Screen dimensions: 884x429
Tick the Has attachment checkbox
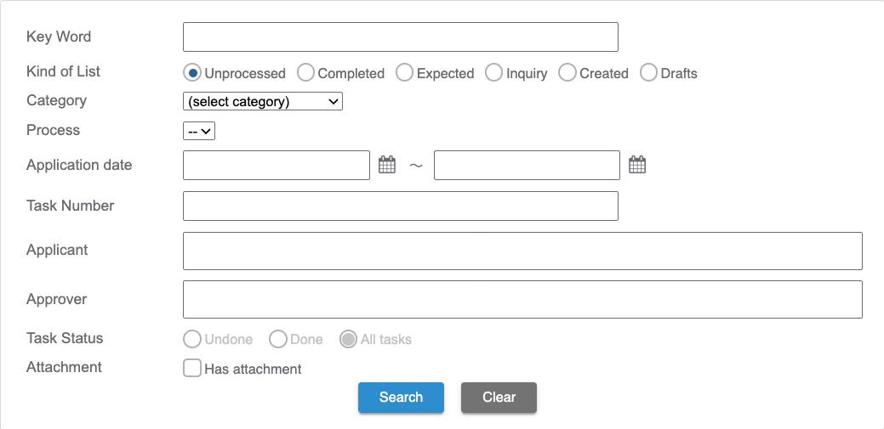tap(192, 369)
